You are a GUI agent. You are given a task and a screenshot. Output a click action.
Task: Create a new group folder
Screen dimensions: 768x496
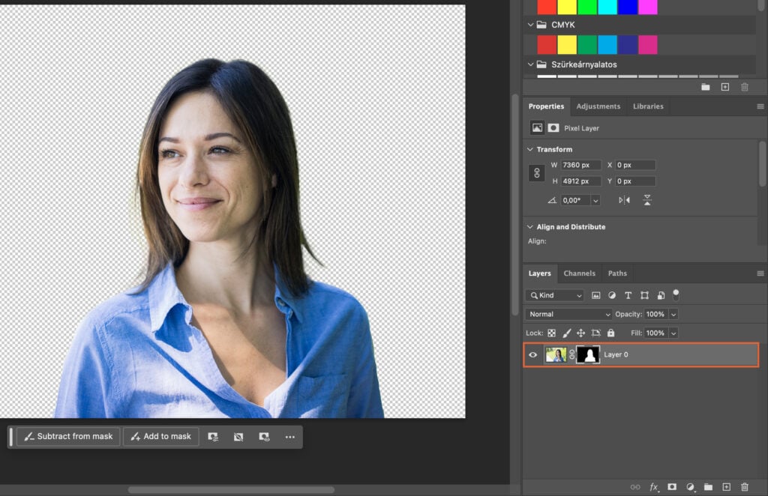pos(708,487)
